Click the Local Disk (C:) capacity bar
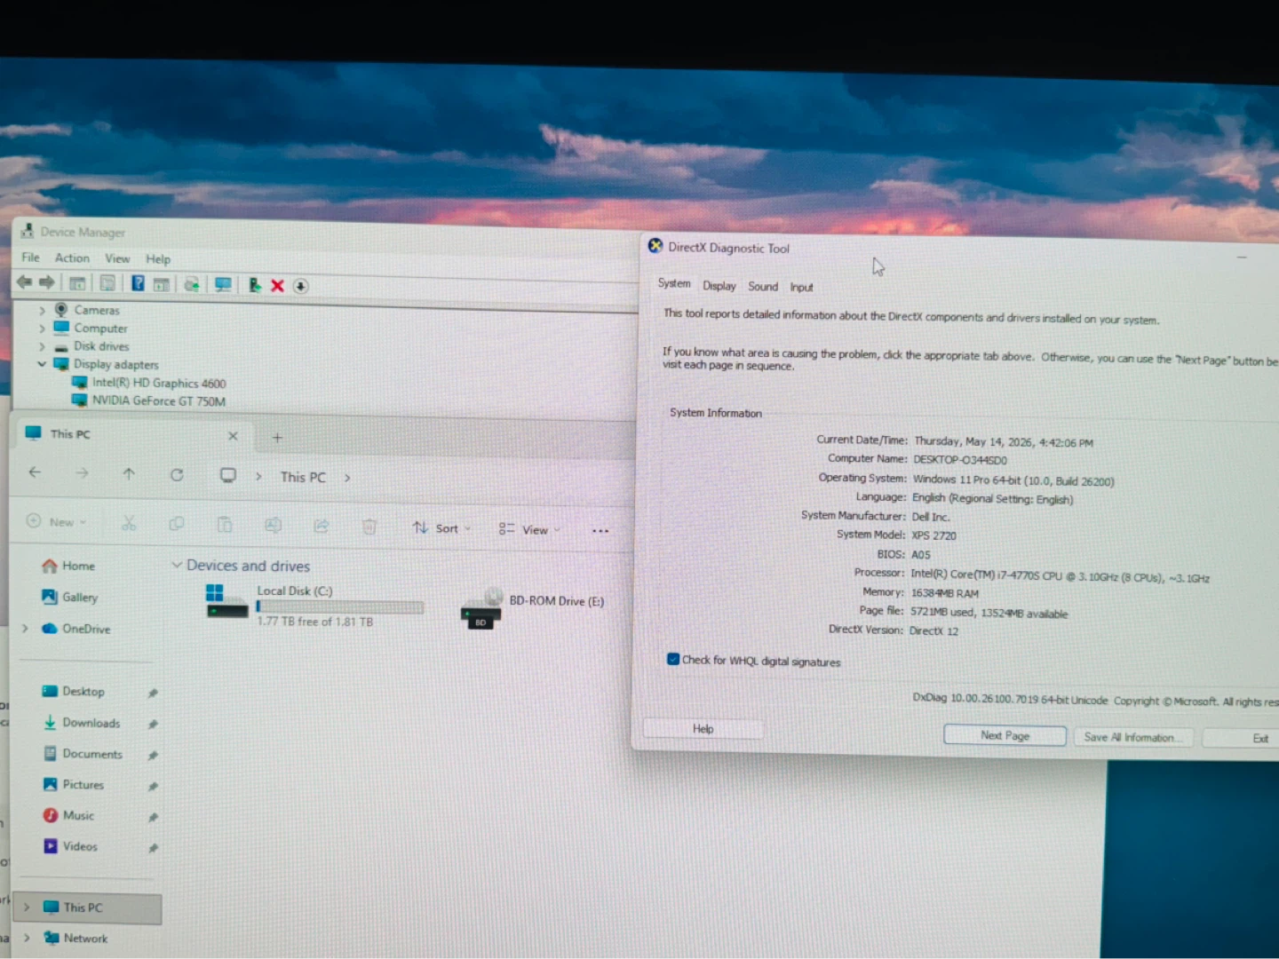Screen dimensions: 1279x959 coord(339,606)
